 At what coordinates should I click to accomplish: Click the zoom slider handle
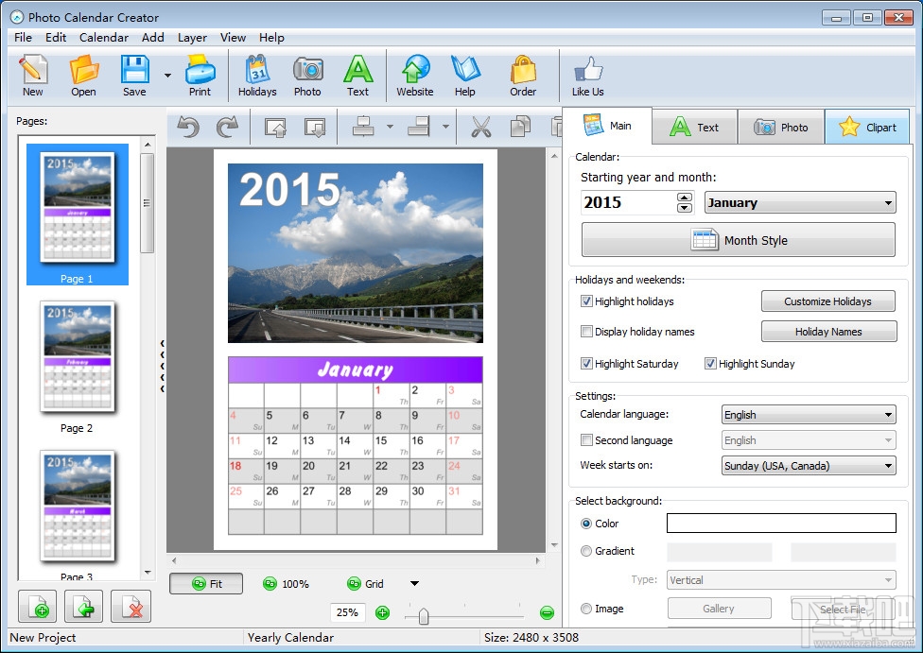[x=424, y=616]
